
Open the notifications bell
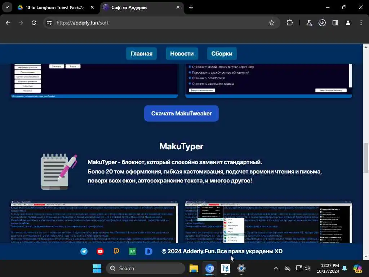(345, 268)
